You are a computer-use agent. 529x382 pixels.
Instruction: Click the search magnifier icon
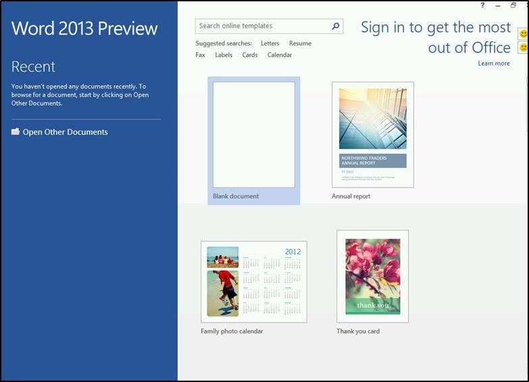click(335, 26)
